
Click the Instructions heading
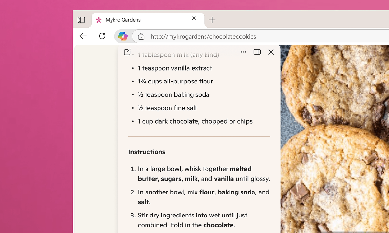point(147,152)
